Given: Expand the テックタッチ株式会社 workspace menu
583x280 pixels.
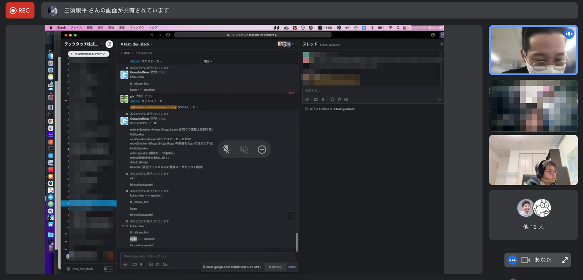Looking at the screenshot, I should (84, 44).
